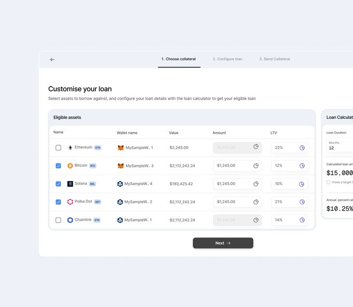The width and height of the screenshot is (353, 307).
Task: Open the Configure loan step tab
Action: click(x=227, y=59)
